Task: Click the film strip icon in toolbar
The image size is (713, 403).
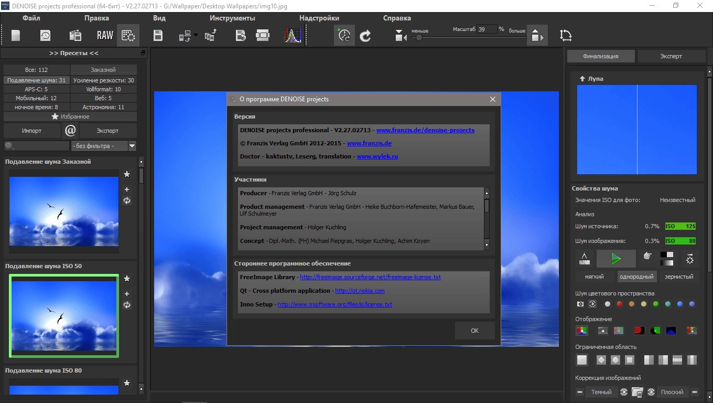Action: coord(263,35)
